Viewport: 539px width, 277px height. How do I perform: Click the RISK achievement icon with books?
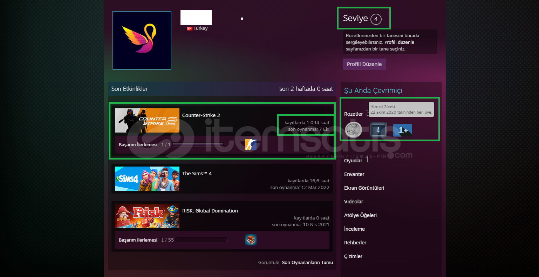(251, 240)
